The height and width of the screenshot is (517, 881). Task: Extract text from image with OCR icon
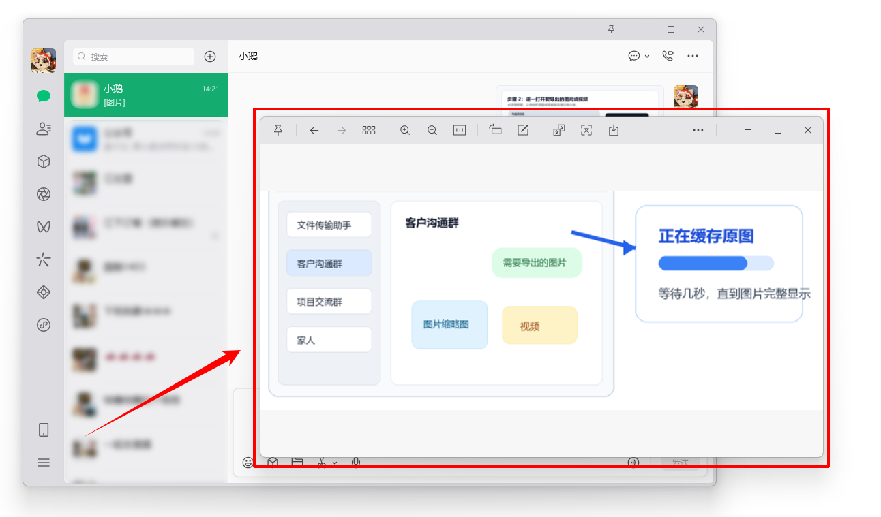(x=586, y=130)
